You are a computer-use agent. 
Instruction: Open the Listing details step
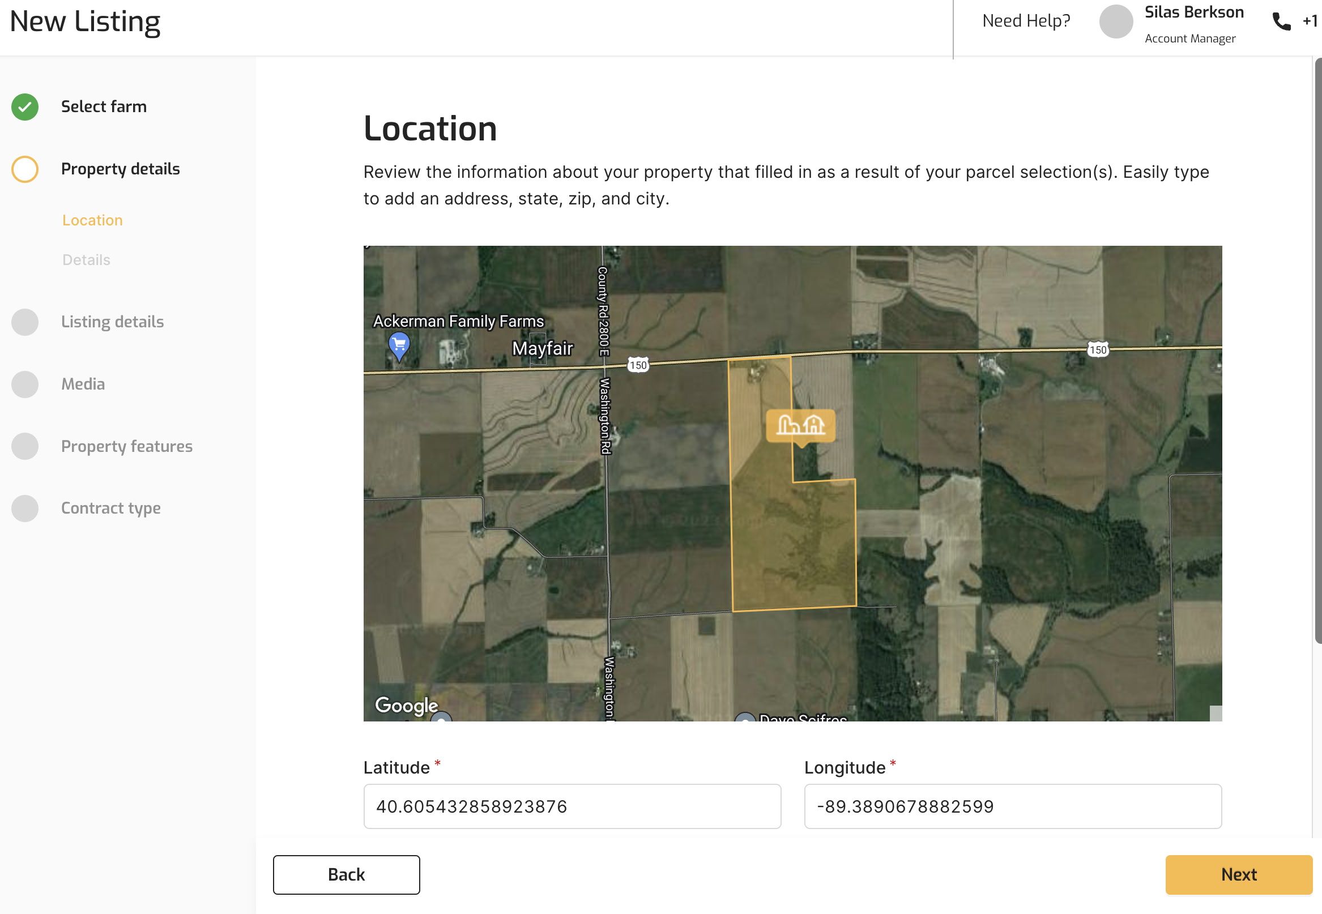click(x=112, y=322)
